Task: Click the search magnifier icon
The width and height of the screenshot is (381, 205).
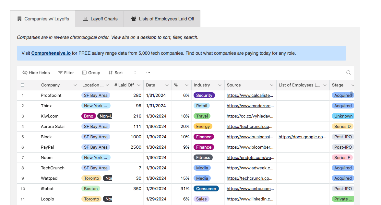Action: [x=348, y=73]
